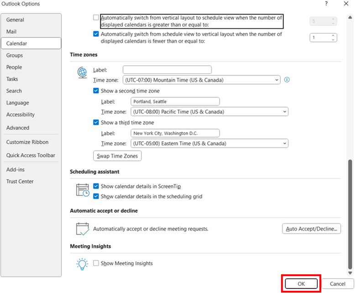Open the Accessibility options category
356x294 pixels.
(x=31, y=114)
